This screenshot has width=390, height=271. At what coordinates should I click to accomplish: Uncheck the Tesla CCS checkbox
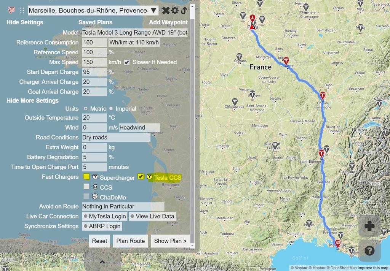point(141,176)
